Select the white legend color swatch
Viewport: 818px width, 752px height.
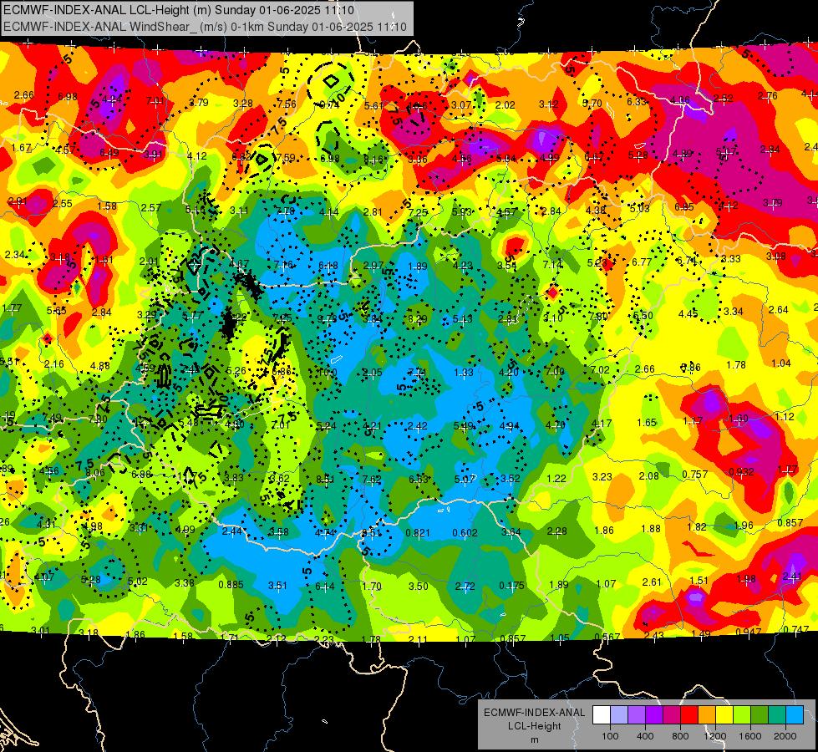602,715
